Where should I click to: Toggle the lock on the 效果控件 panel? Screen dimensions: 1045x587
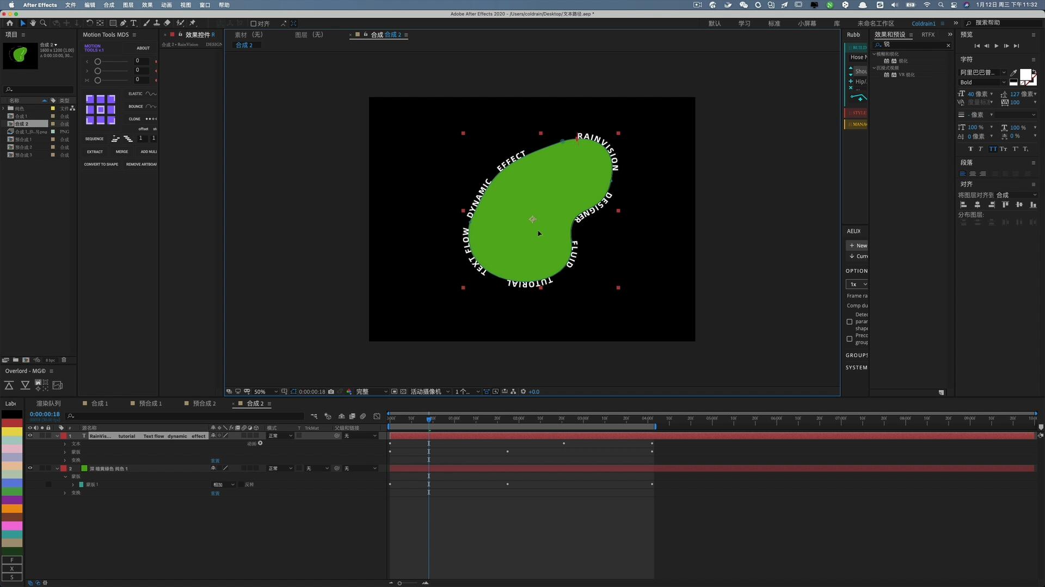[x=180, y=35]
